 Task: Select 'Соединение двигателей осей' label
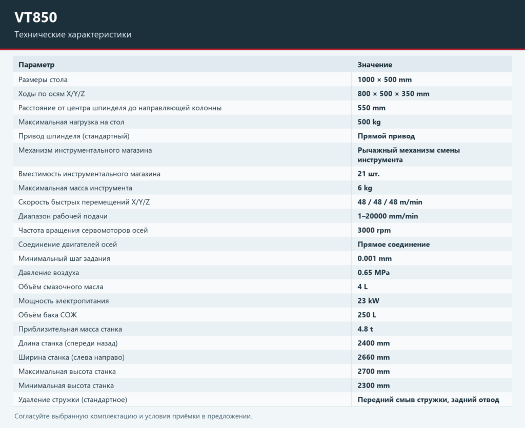pyautogui.click(x=68, y=244)
